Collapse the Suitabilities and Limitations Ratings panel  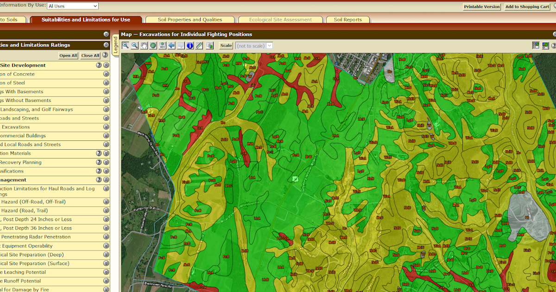106,45
